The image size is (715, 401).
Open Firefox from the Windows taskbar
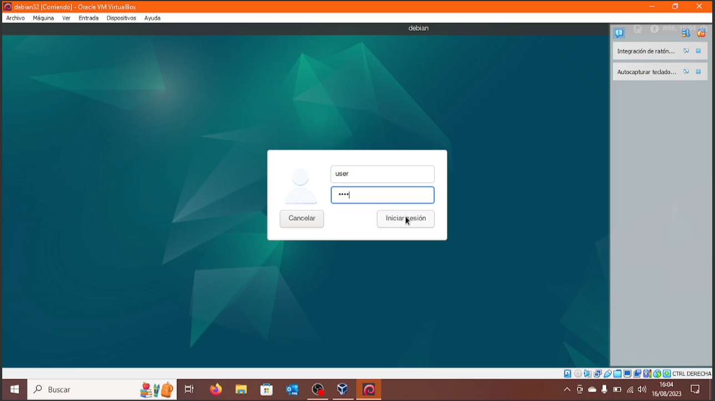[x=216, y=389]
